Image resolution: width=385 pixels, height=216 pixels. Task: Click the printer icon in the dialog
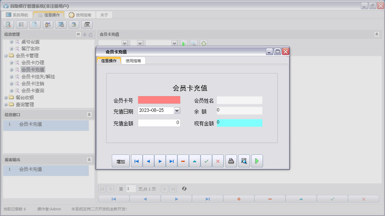tap(231, 161)
